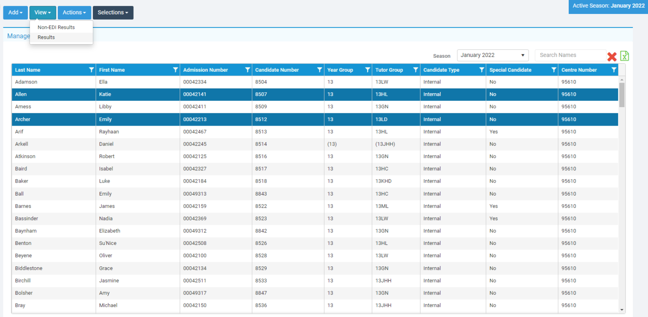This screenshot has height=317, width=648.
Task: Open the Add dropdown menu
Action: click(x=15, y=12)
